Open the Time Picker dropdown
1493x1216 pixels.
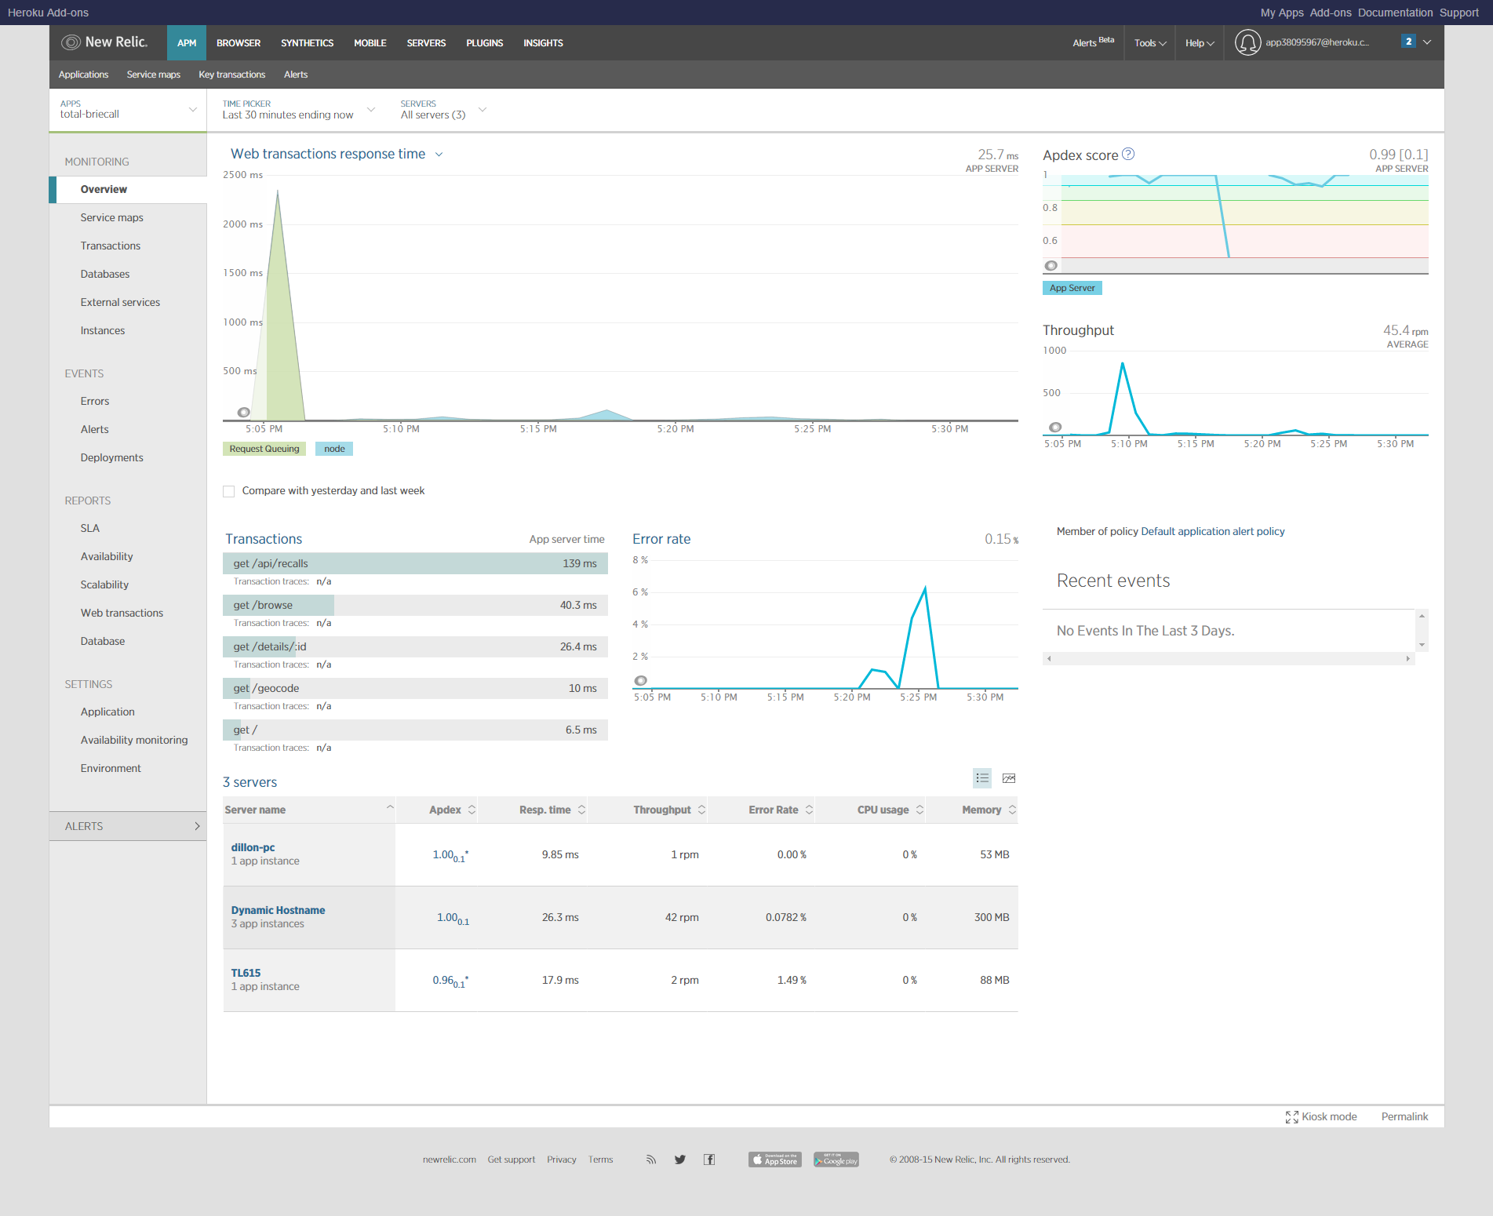tap(298, 110)
